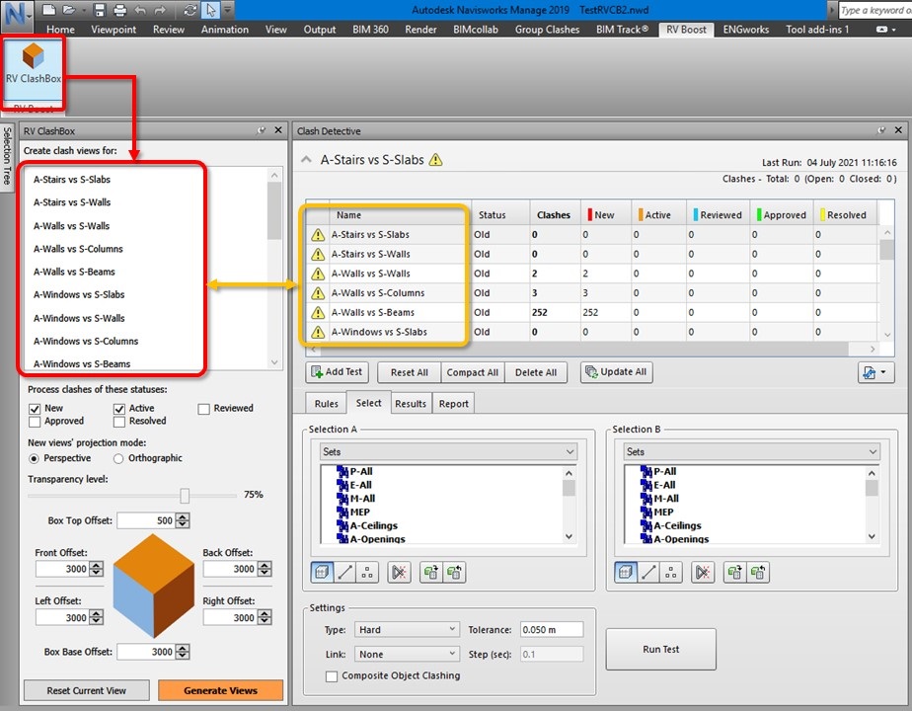Screen dimensions: 912x711
Task: Toggle Points geometry type for Selection B
Action: 670,573
